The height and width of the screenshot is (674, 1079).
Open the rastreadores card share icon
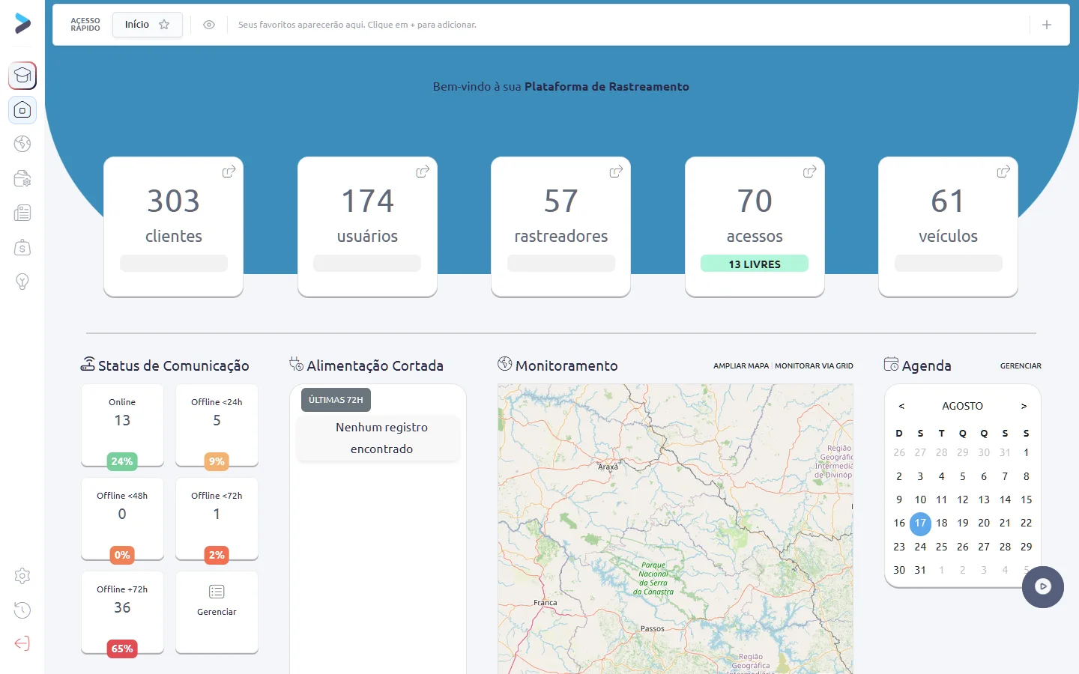coord(616,171)
